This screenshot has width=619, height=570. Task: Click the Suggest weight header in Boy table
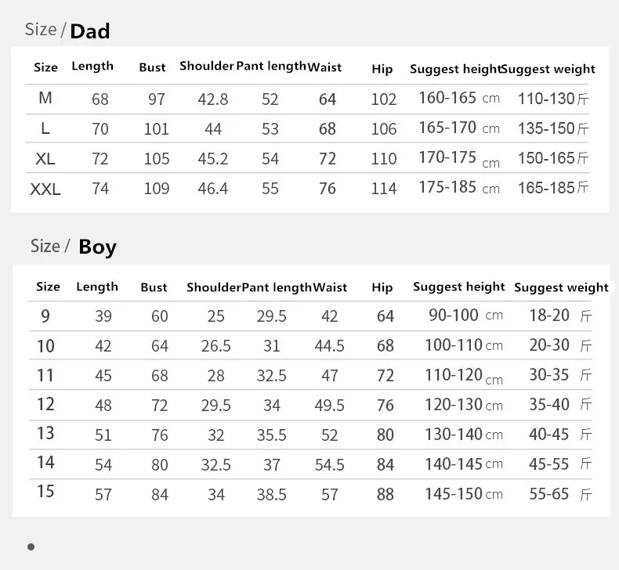click(561, 287)
